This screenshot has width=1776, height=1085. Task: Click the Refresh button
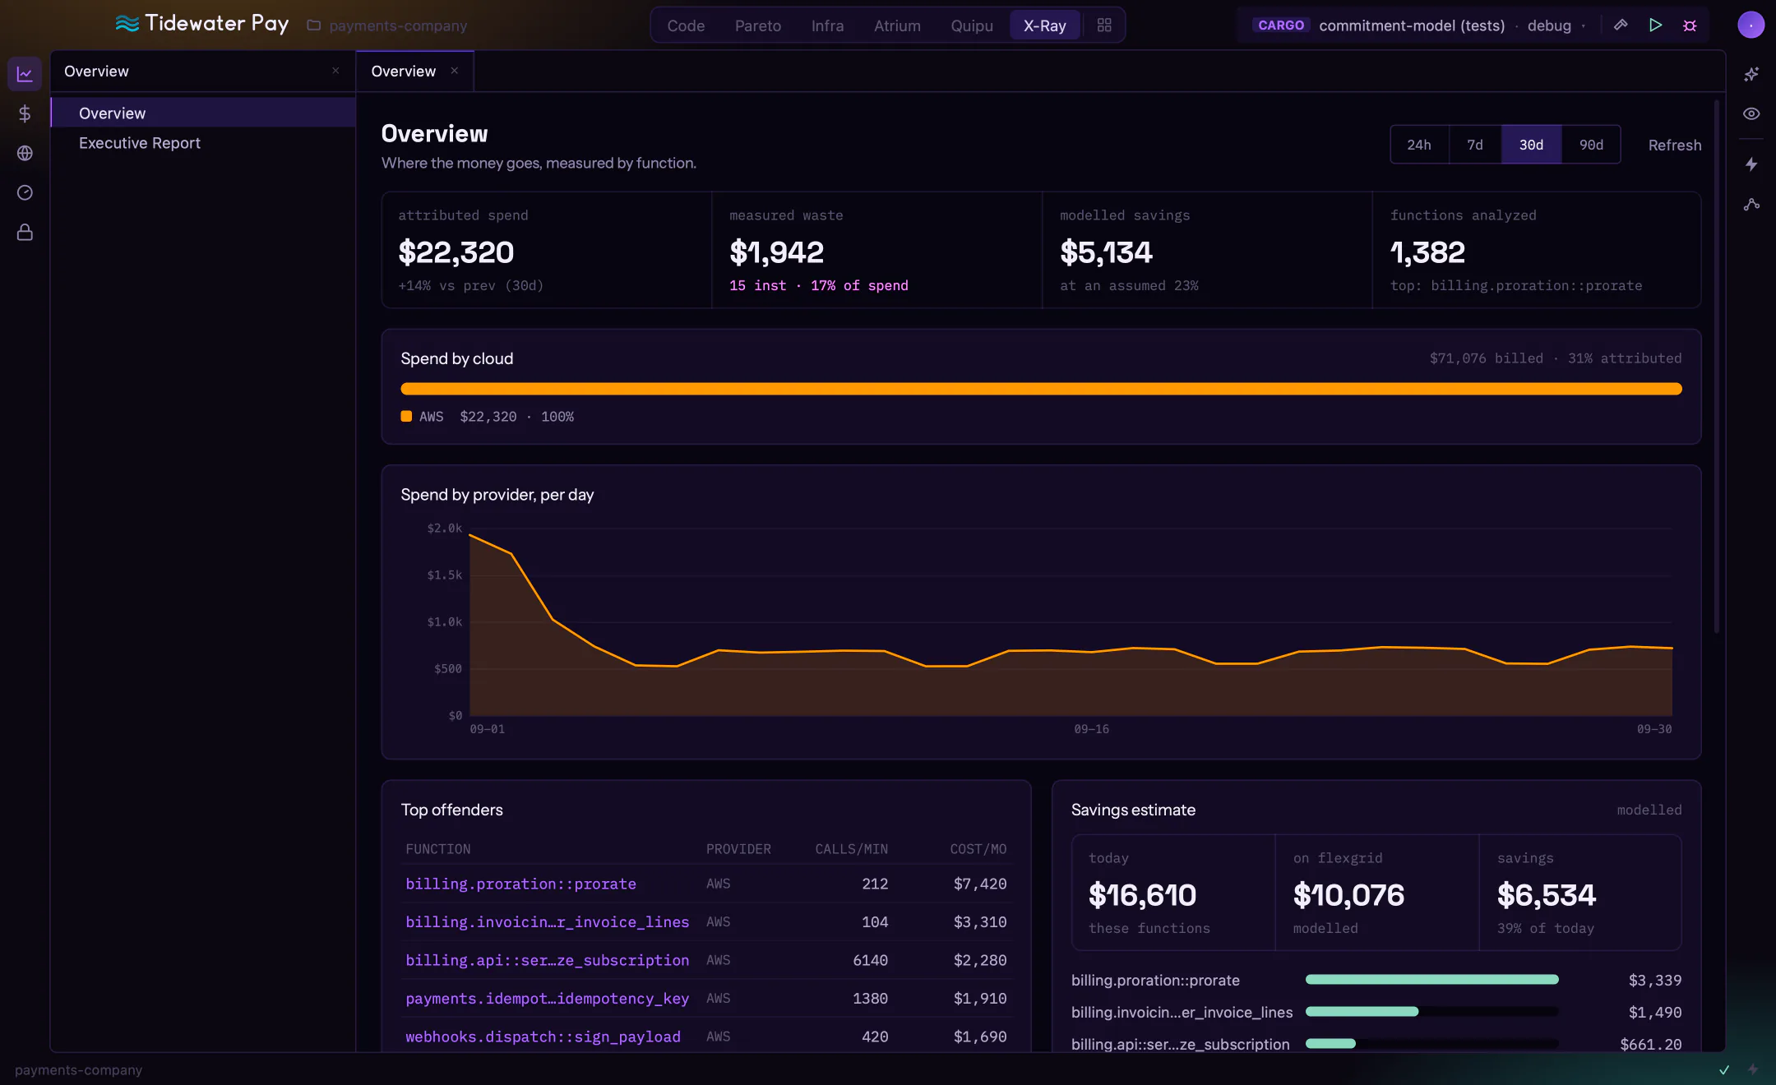(x=1675, y=145)
